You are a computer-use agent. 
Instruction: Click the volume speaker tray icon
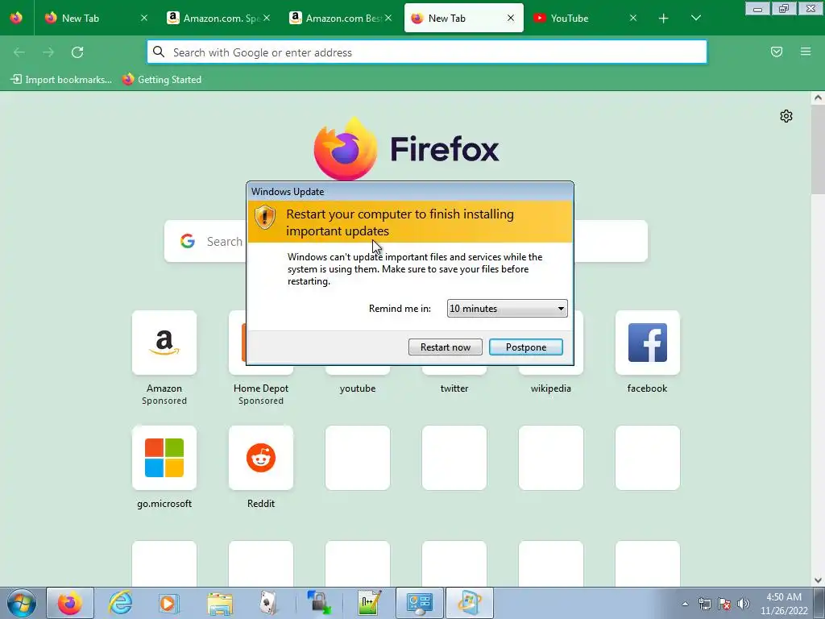pyautogui.click(x=744, y=604)
